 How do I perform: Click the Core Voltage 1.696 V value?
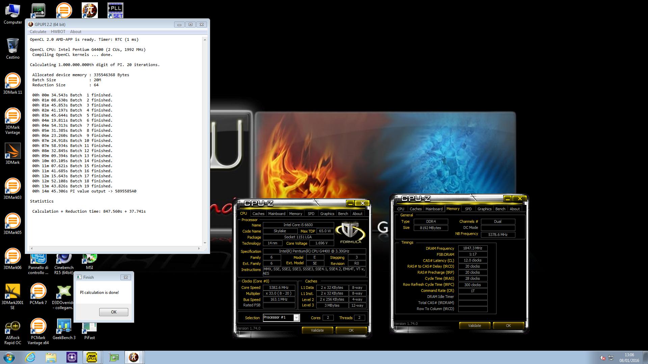pos(321,243)
